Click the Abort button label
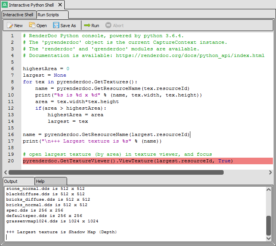Screen dimensions: 276x246 pyautogui.click(x=118, y=26)
